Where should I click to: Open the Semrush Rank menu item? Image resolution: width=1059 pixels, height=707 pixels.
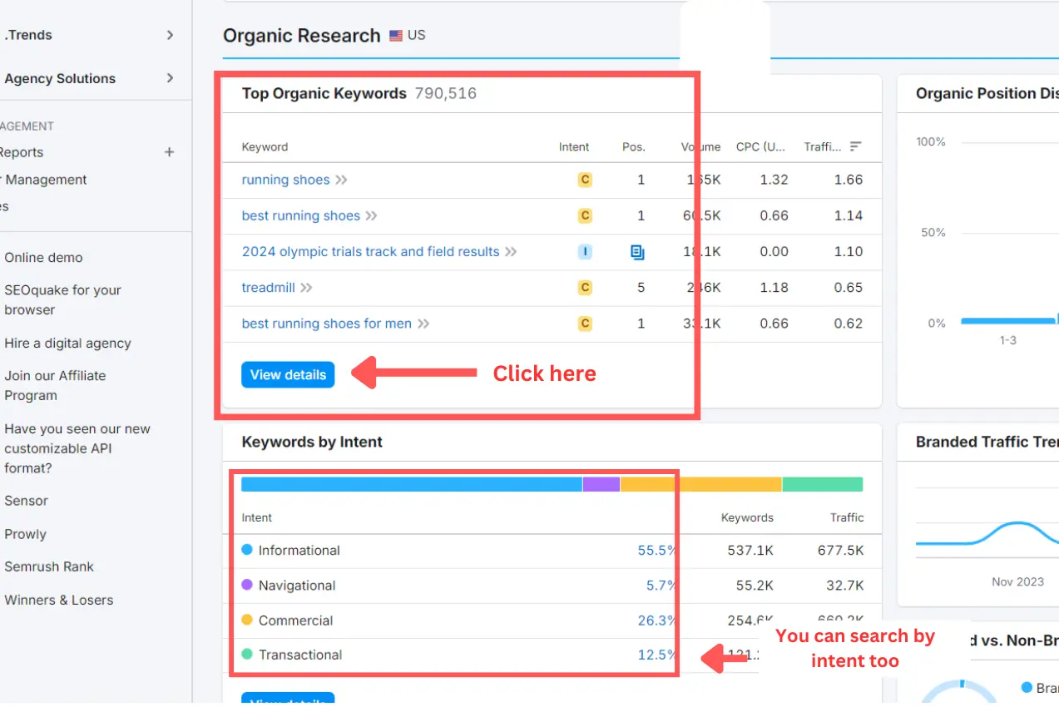[x=49, y=566]
